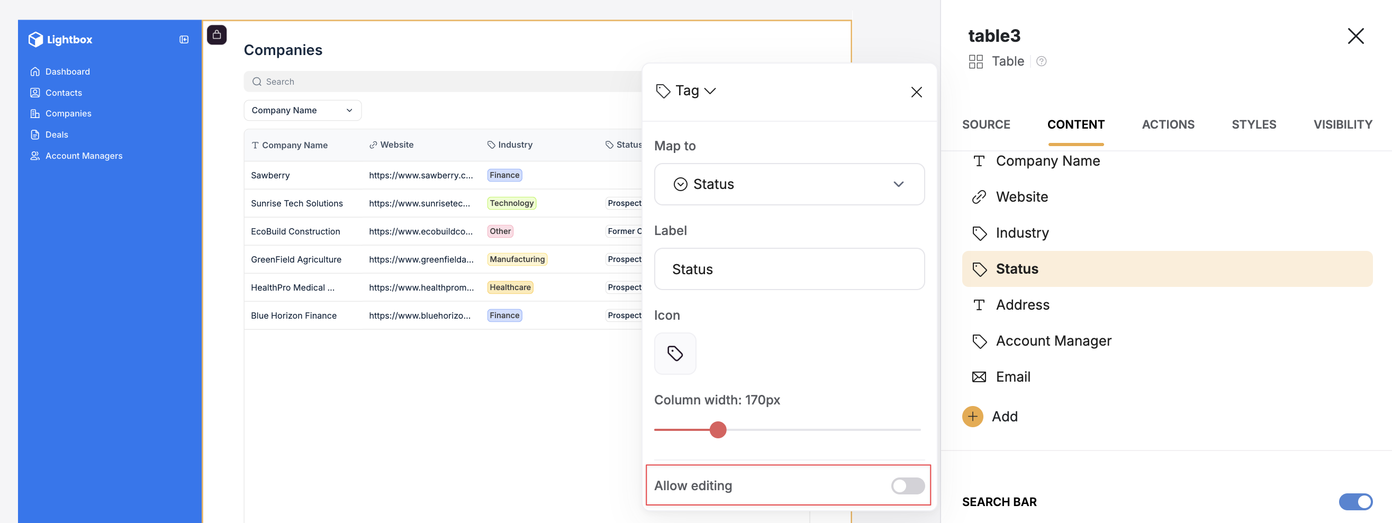Image resolution: width=1392 pixels, height=523 pixels.
Task: Click the Search input field
Action: click(x=443, y=82)
